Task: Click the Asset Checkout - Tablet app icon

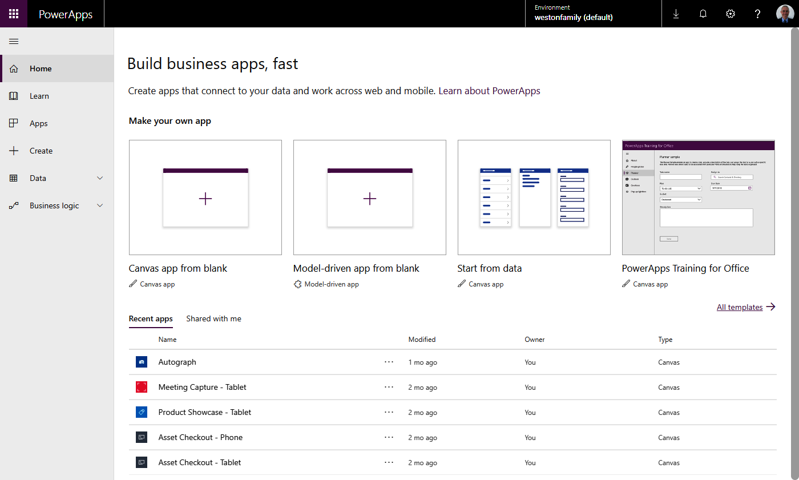Action: tap(142, 462)
